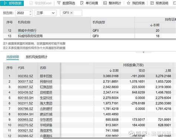Image resolution: width=176 pixels, height=139 pixels.
Task: Remove the QFII filter tag
Action: (71, 13)
